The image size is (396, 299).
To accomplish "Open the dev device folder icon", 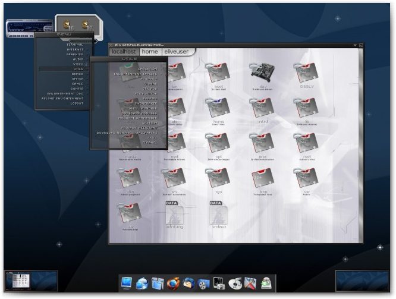I will (262, 73).
